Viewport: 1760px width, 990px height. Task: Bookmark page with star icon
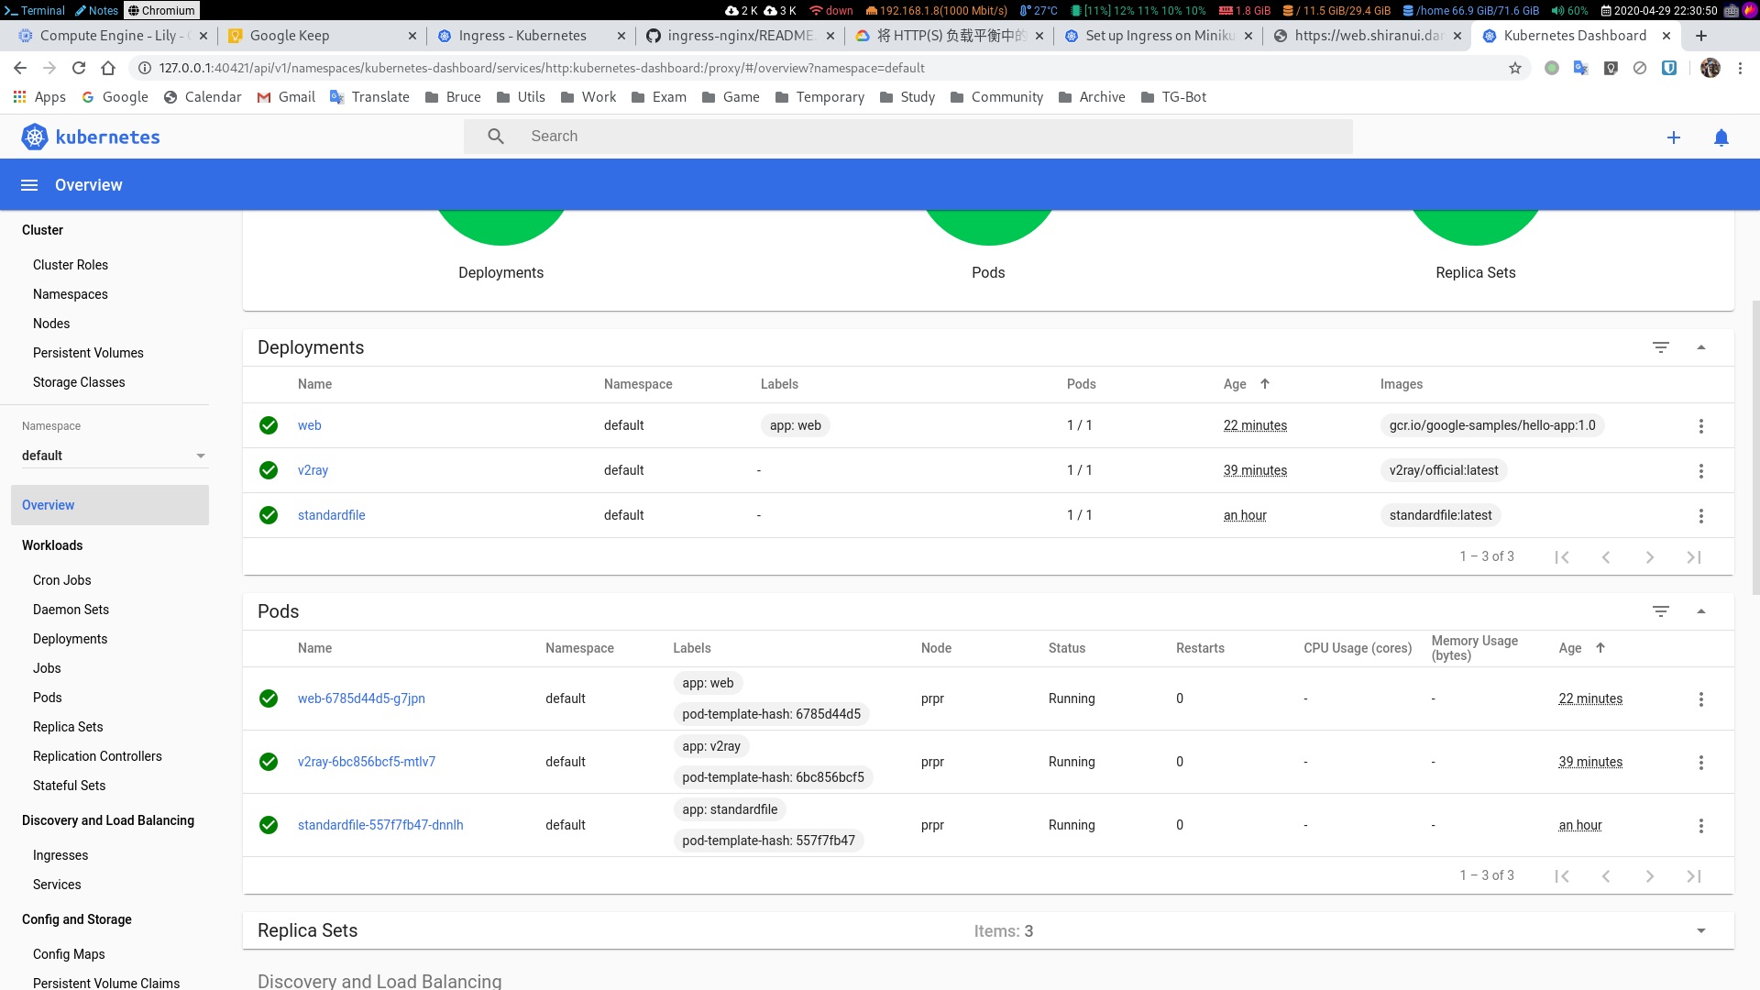1514,68
